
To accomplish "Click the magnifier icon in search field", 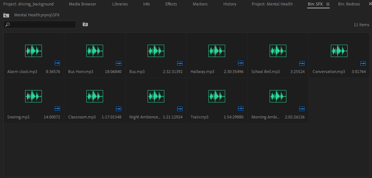I will click(7, 24).
